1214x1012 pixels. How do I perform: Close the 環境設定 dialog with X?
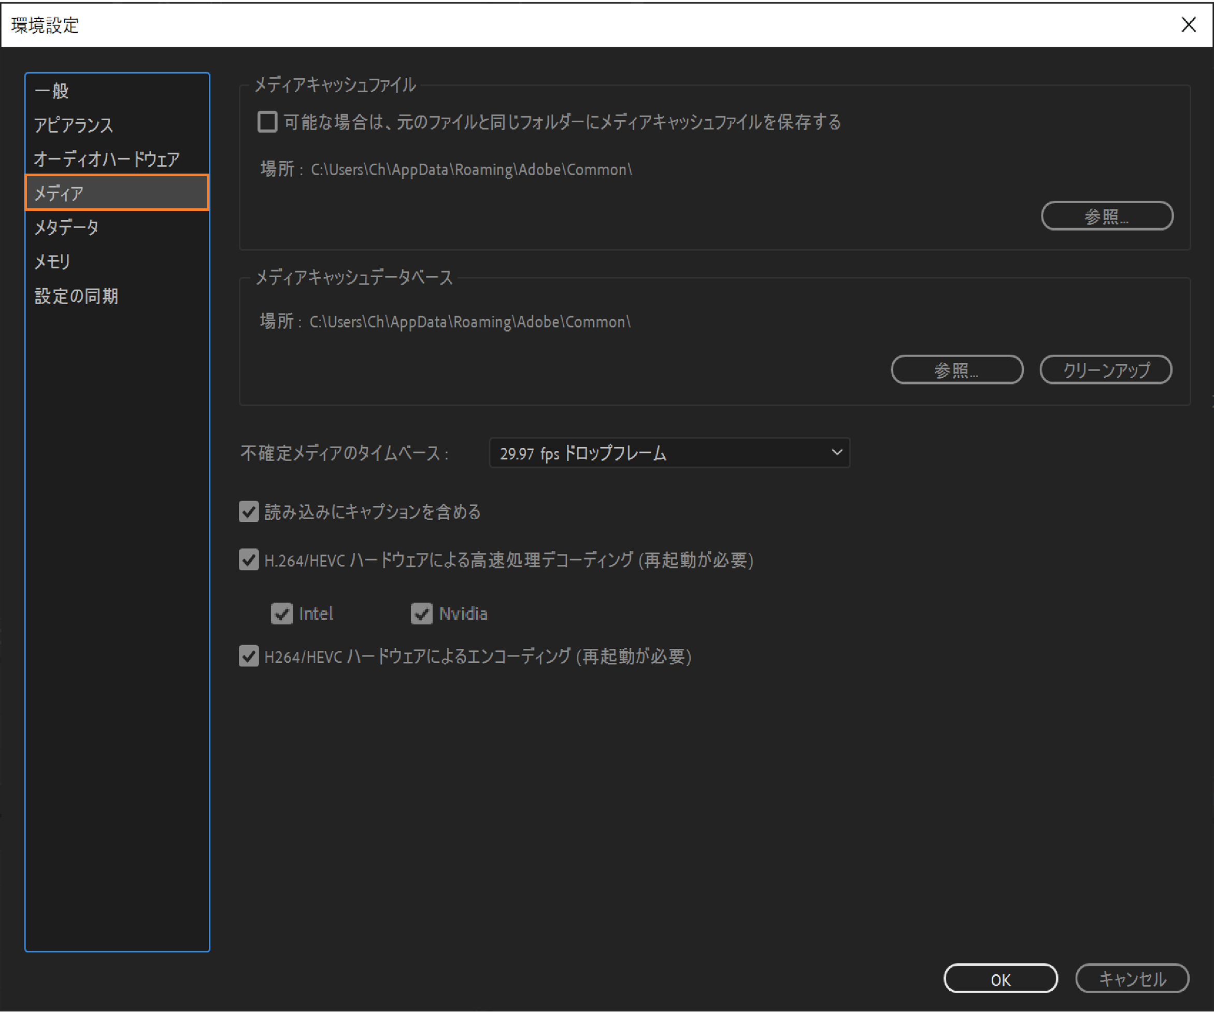point(1188,24)
